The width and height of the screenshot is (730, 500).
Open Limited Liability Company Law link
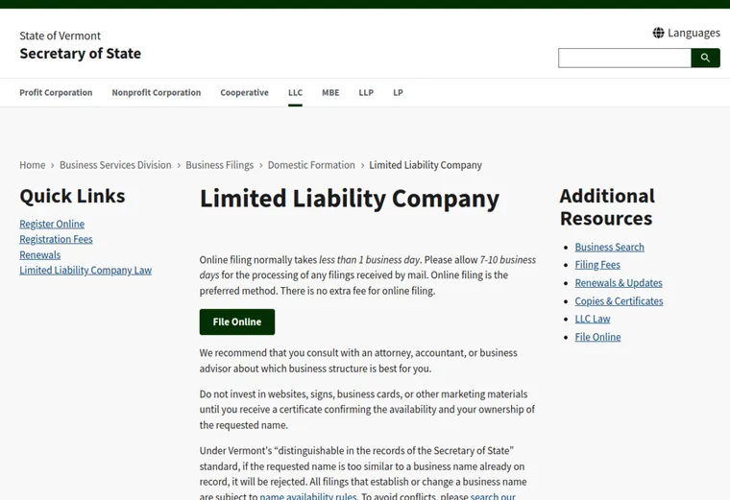[85, 271]
